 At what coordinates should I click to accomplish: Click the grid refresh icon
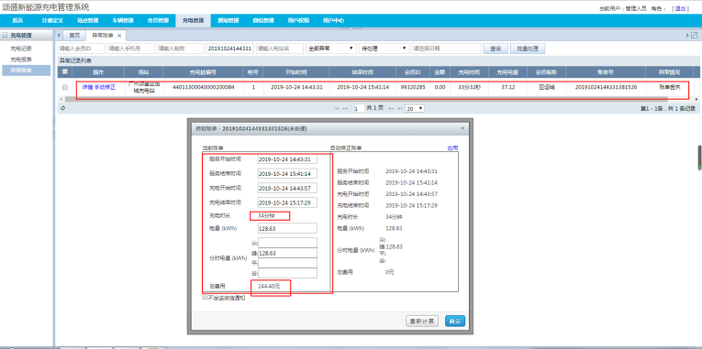62,108
